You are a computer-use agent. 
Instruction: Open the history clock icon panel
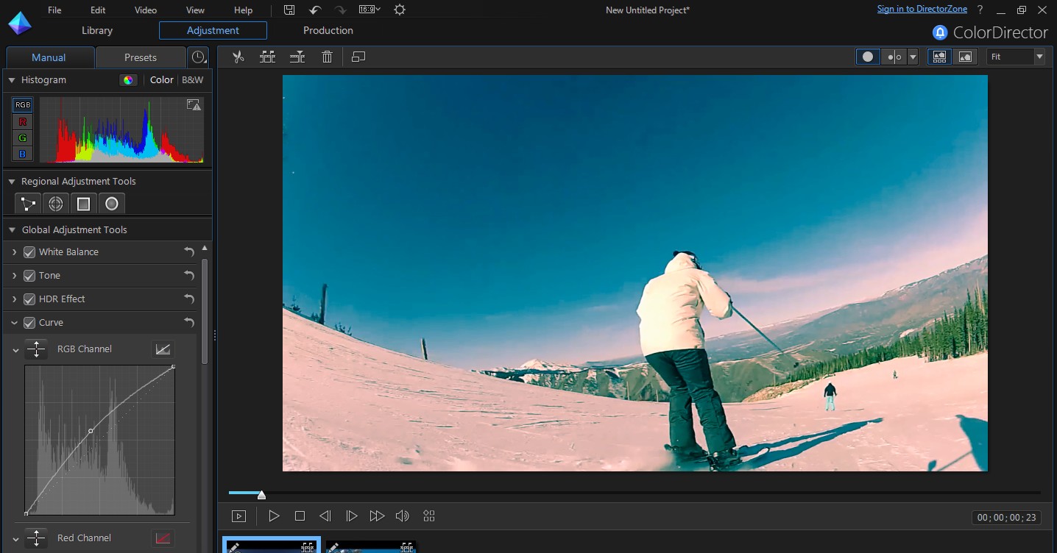pyautogui.click(x=198, y=57)
